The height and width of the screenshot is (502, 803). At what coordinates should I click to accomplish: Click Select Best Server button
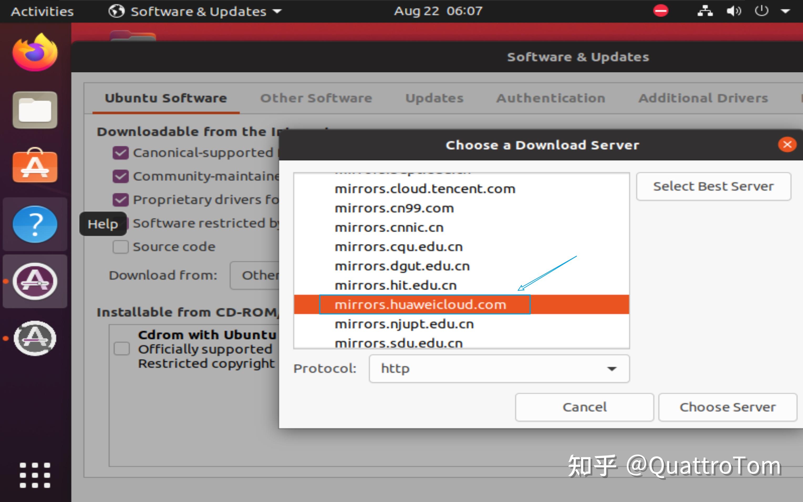(x=713, y=187)
